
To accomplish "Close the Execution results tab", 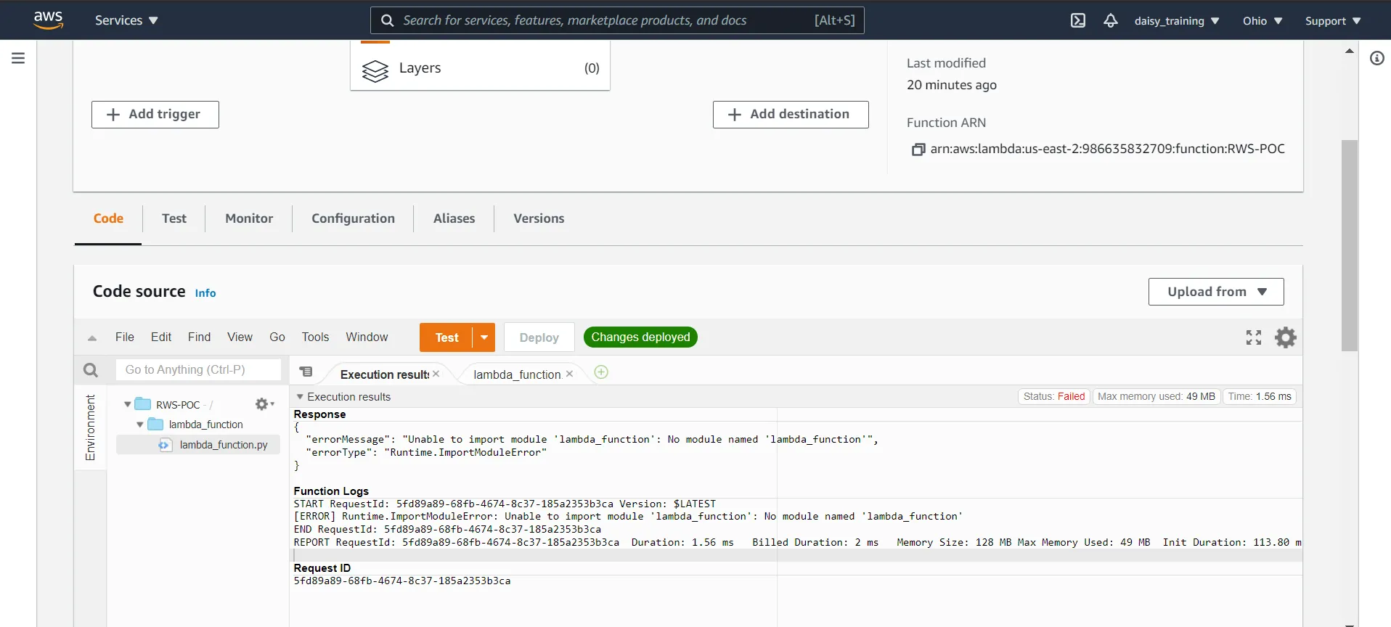I will coord(436,374).
